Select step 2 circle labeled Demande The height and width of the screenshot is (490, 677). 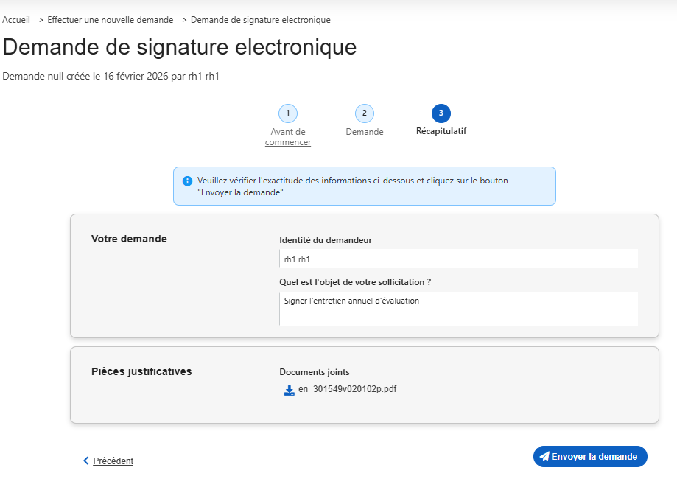tap(364, 113)
